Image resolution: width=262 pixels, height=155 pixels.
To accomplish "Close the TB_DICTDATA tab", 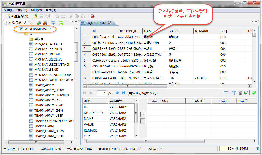I will [x=110, y=22].
